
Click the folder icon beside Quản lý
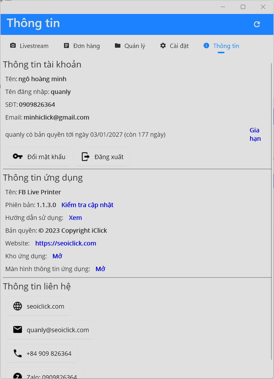tap(118, 46)
